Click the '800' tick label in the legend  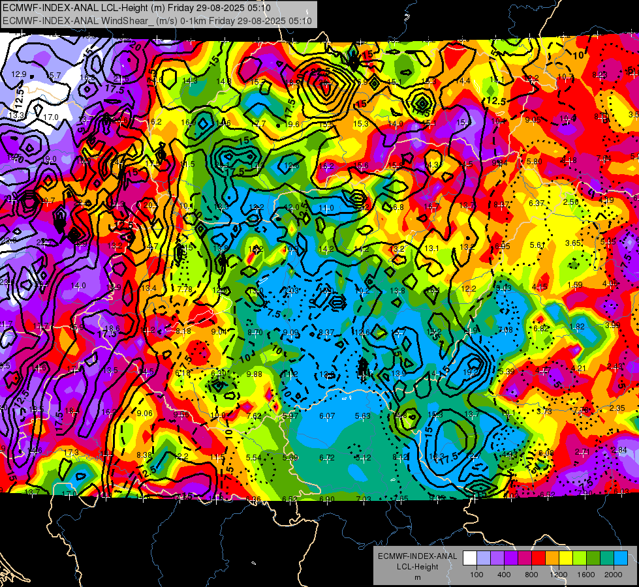[531, 575]
